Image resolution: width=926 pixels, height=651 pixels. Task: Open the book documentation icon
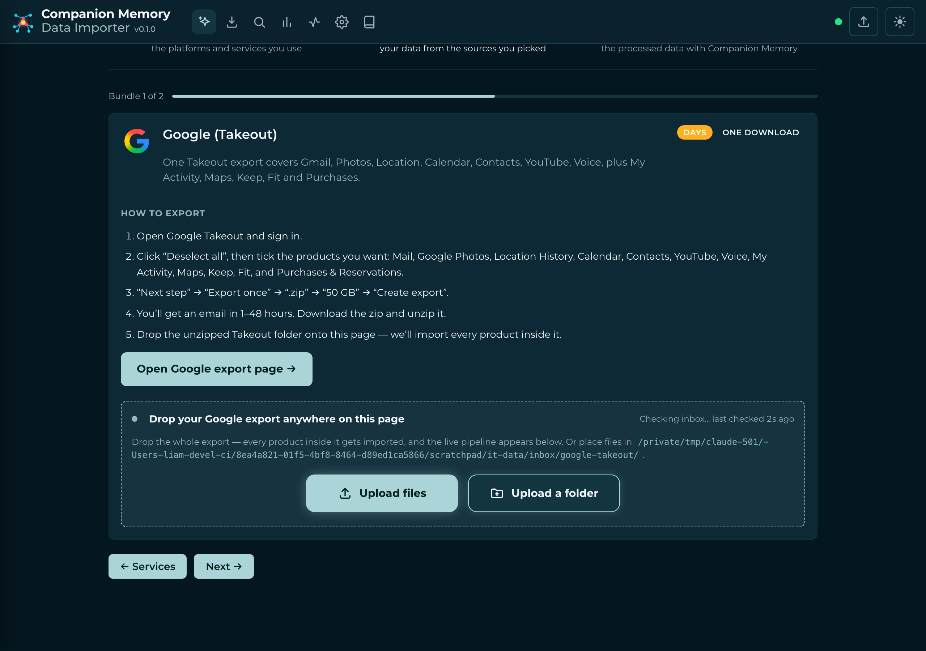pyautogui.click(x=369, y=22)
